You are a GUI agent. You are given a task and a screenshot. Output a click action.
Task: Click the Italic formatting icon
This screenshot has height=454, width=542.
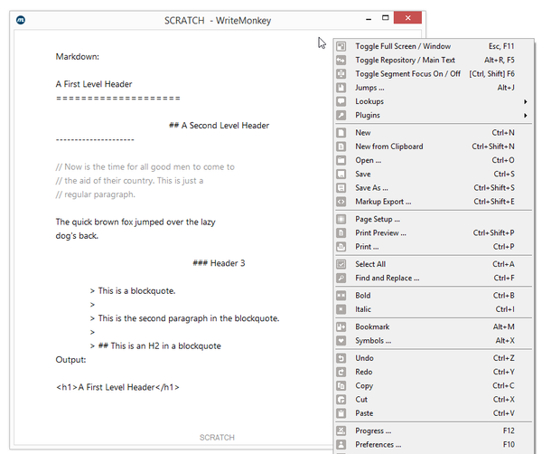coord(341,309)
